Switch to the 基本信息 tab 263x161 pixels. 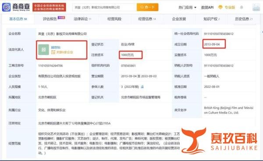pos(18,19)
